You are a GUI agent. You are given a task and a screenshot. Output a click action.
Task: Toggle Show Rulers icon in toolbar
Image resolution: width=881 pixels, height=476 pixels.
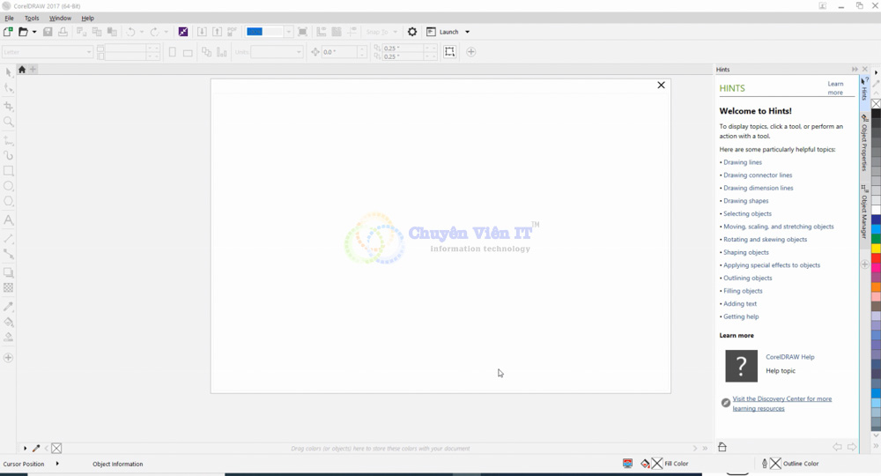[x=322, y=32]
